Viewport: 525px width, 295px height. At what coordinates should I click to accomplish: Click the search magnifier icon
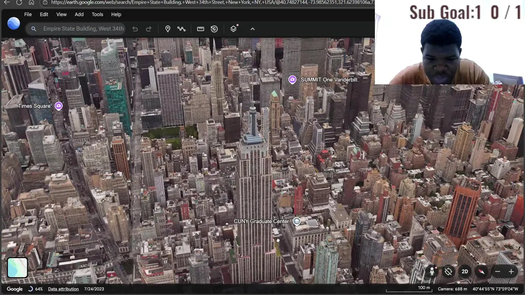tap(34, 29)
